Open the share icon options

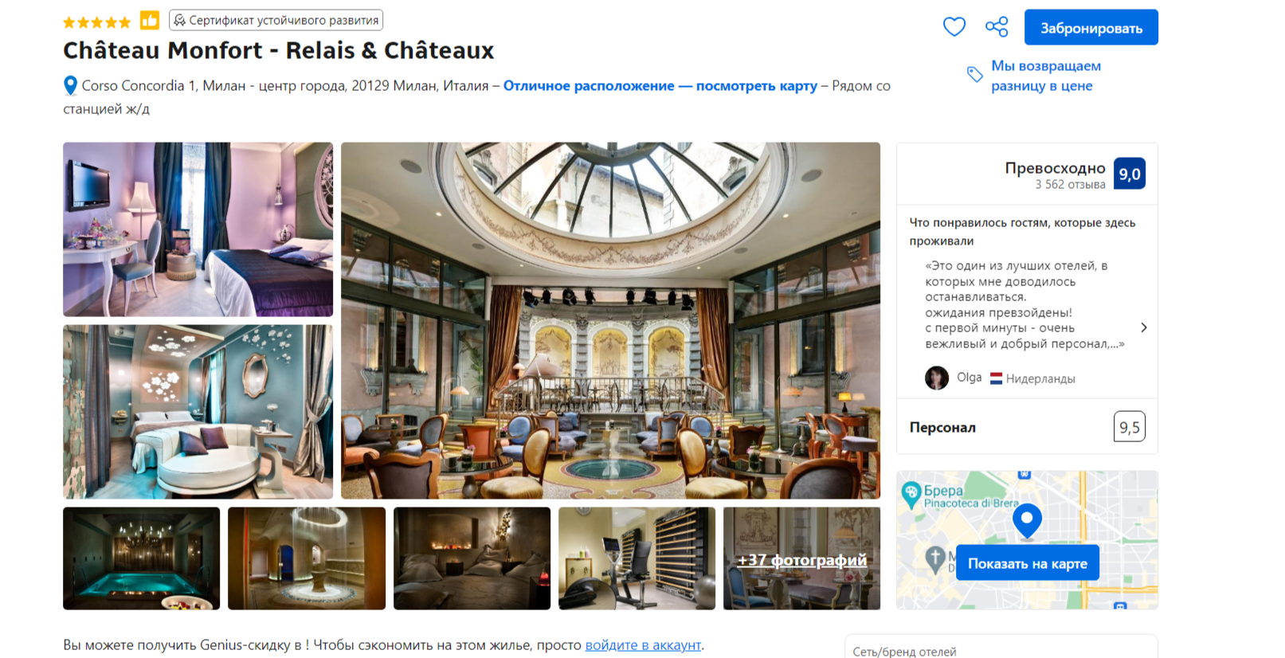coord(997,27)
